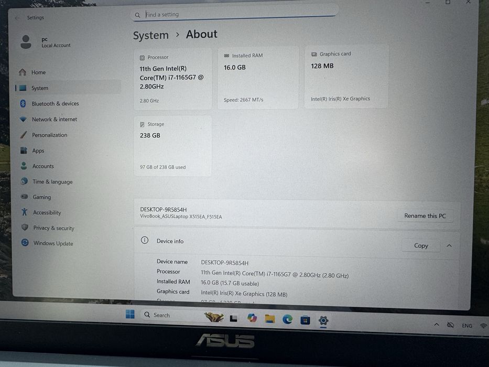Click the taskbar search highlight image

214,317
